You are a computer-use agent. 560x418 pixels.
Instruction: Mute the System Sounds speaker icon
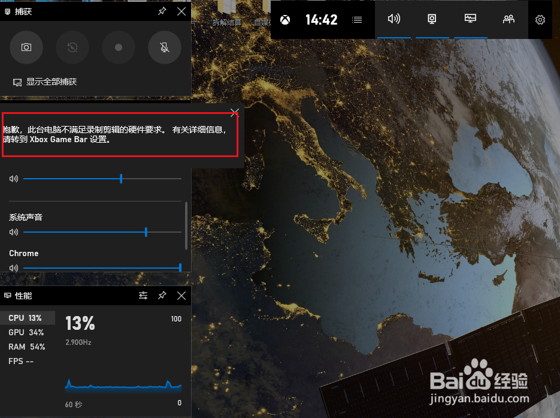point(14,232)
